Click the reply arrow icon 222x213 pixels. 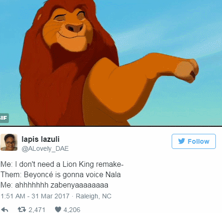5,210
